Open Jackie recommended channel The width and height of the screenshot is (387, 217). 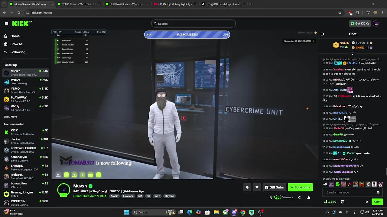pos(26,141)
